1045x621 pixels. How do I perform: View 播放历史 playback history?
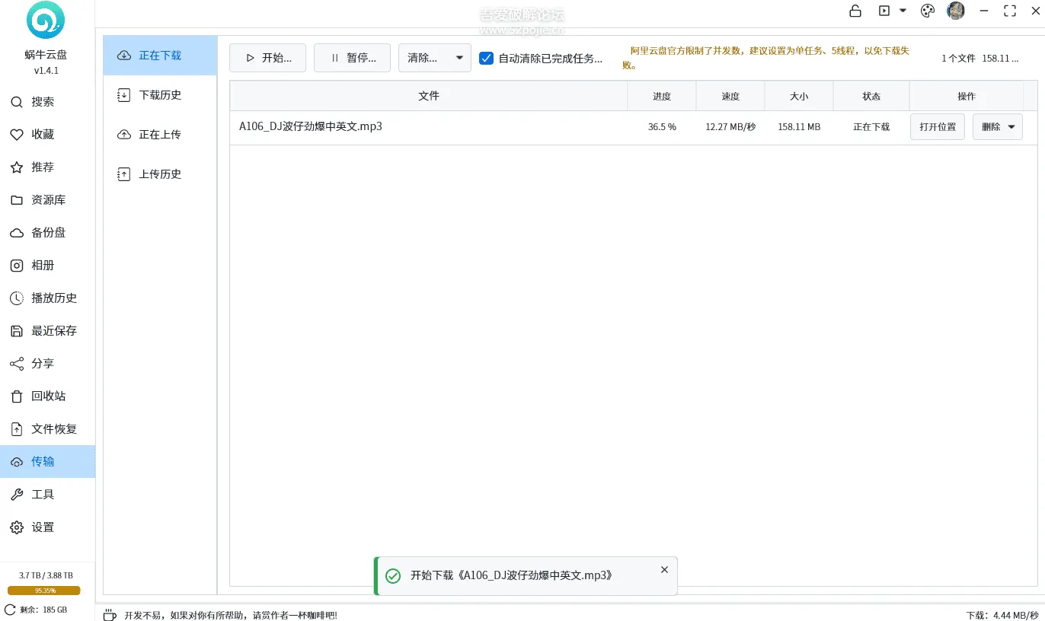pyautogui.click(x=47, y=298)
